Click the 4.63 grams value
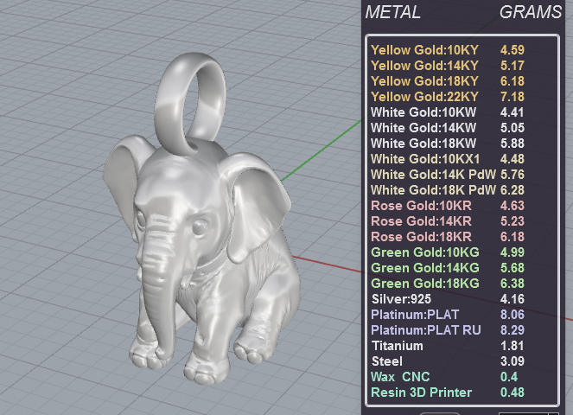 point(513,206)
